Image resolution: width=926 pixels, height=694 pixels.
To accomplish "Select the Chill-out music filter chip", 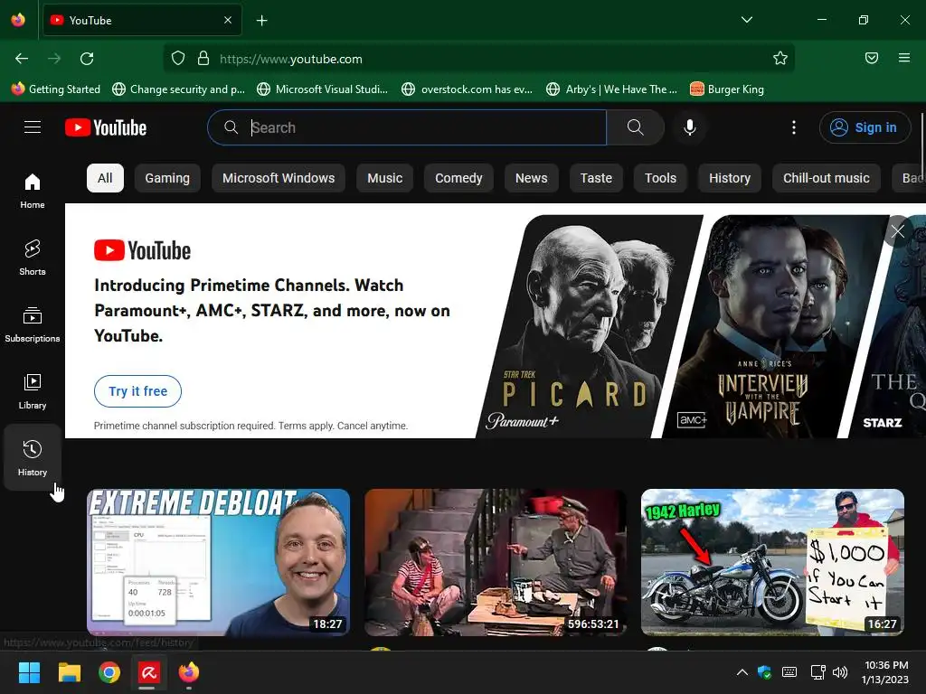I will [827, 178].
